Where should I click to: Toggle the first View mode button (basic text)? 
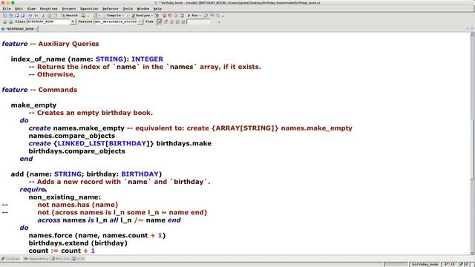point(160,22)
